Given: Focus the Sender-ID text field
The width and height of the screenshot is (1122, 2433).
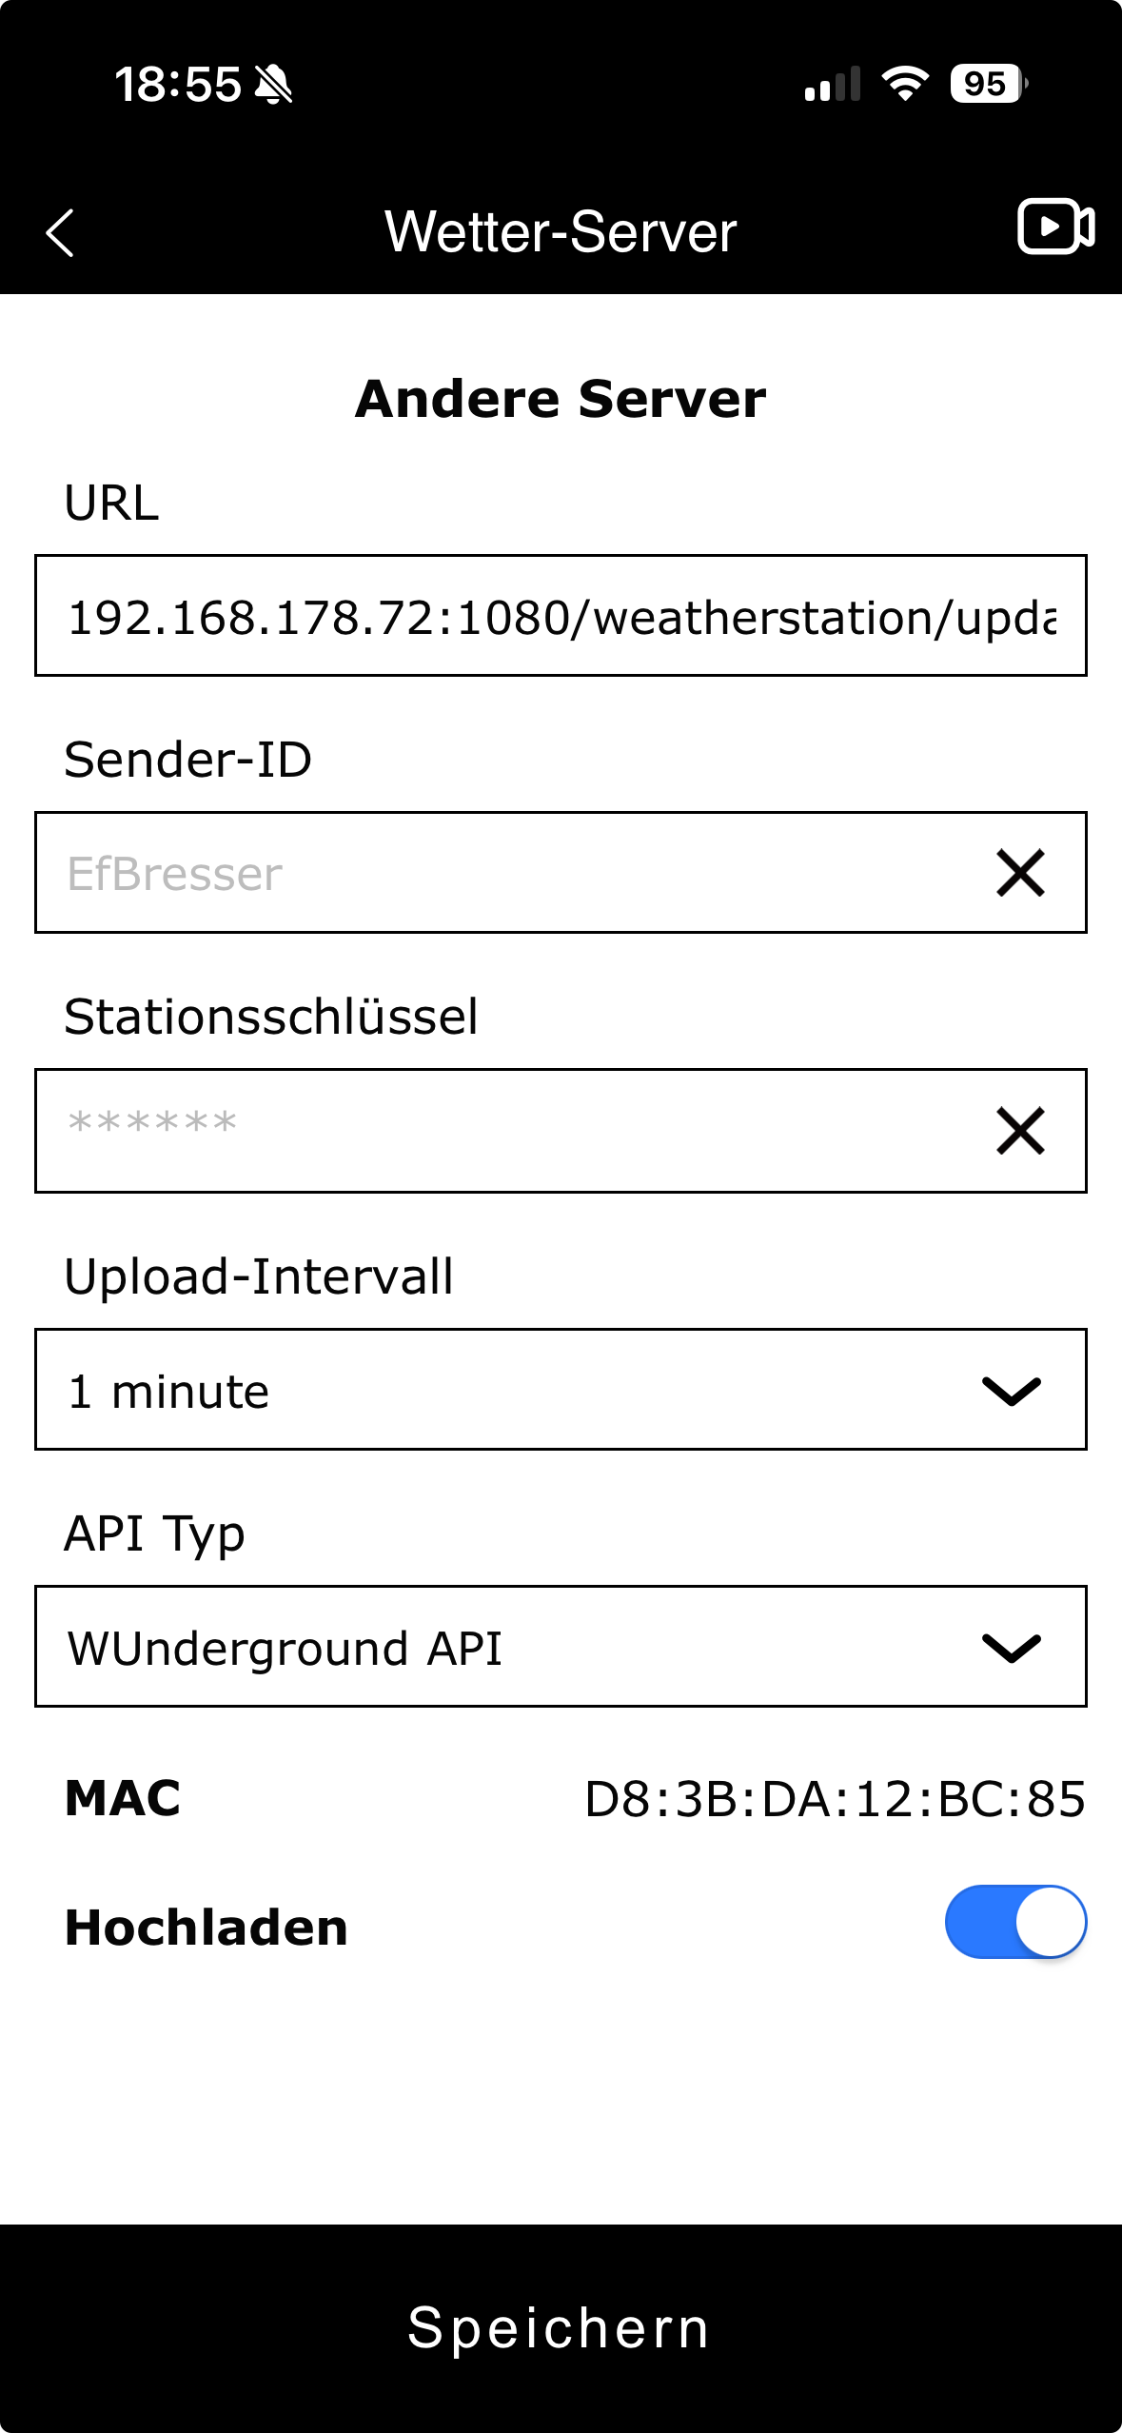Looking at the screenshot, I should coord(504,874).
